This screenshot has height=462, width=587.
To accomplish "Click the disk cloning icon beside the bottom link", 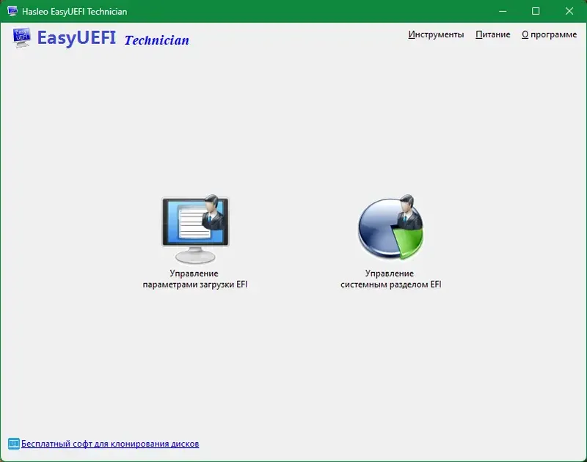I will 13,444.
